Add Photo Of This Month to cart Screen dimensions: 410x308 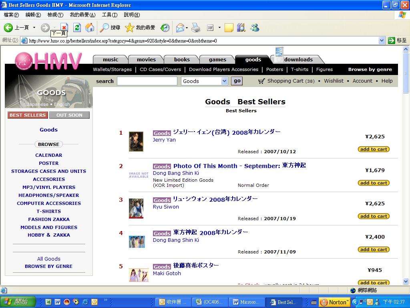[374, 183]
